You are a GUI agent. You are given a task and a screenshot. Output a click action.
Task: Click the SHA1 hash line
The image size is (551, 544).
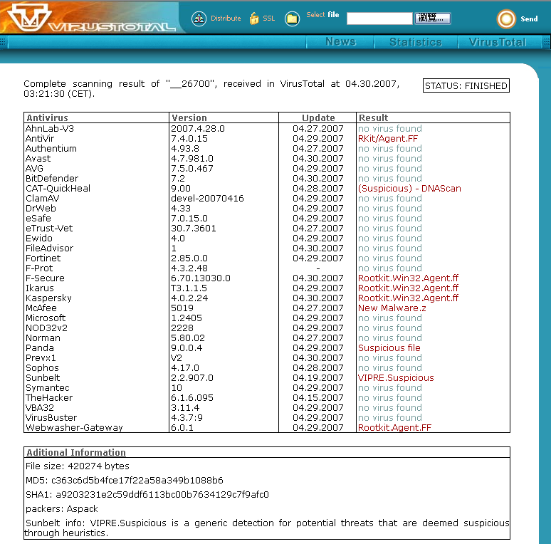[x=147, y=494]
